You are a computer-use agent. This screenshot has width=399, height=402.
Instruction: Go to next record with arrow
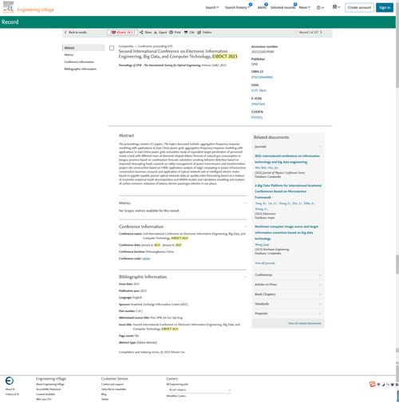coord(321,32)
